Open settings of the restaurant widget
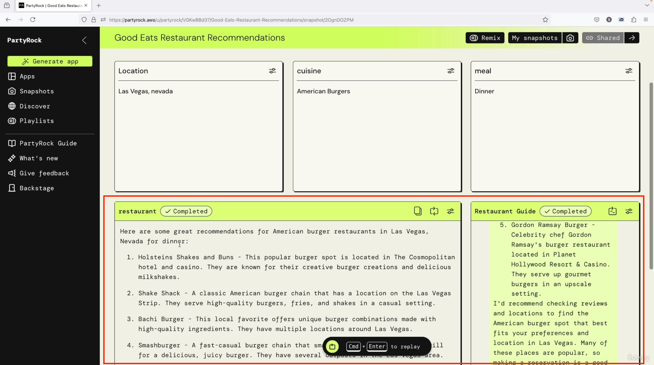Viewport: 654px width, 365px height. (451, 211)
